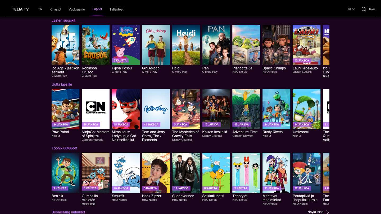Viewport: 381px width, 214px height.
Task: Click the Smurffit title text
Action: tap(118, 196)
